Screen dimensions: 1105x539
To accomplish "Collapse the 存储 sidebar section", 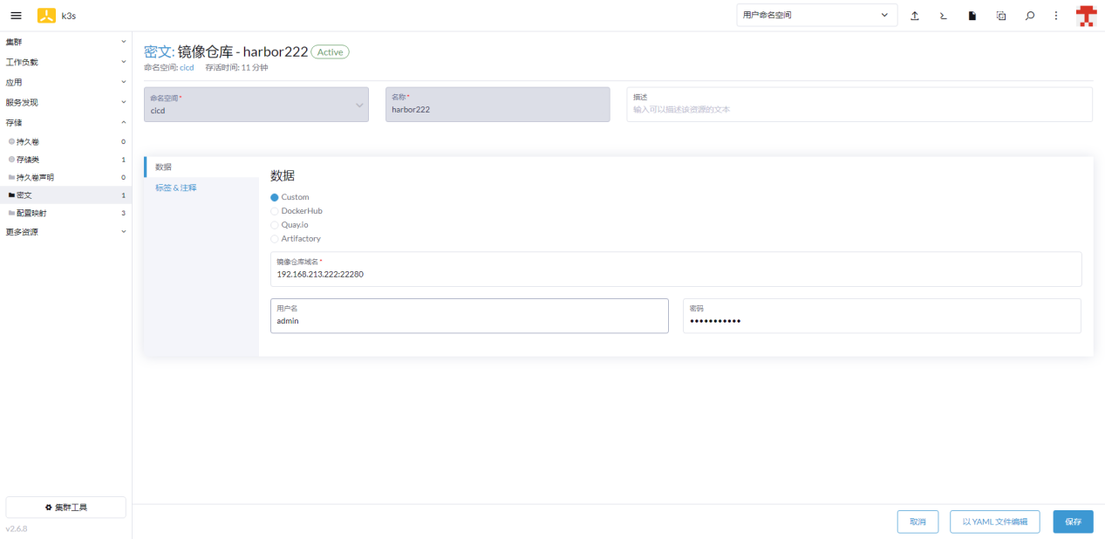I will click(65, 122).
